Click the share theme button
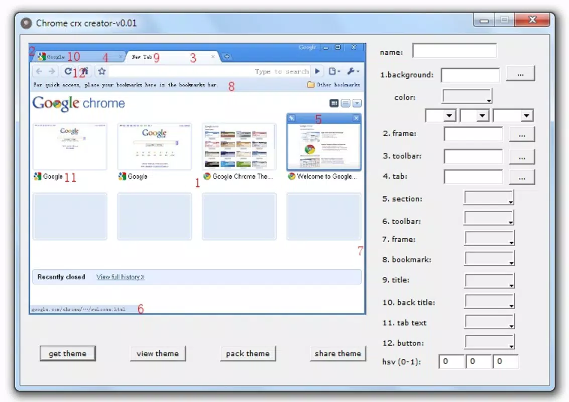Image resolution: width=569 pixels, height=402 pixels. [x=337, y=353]
